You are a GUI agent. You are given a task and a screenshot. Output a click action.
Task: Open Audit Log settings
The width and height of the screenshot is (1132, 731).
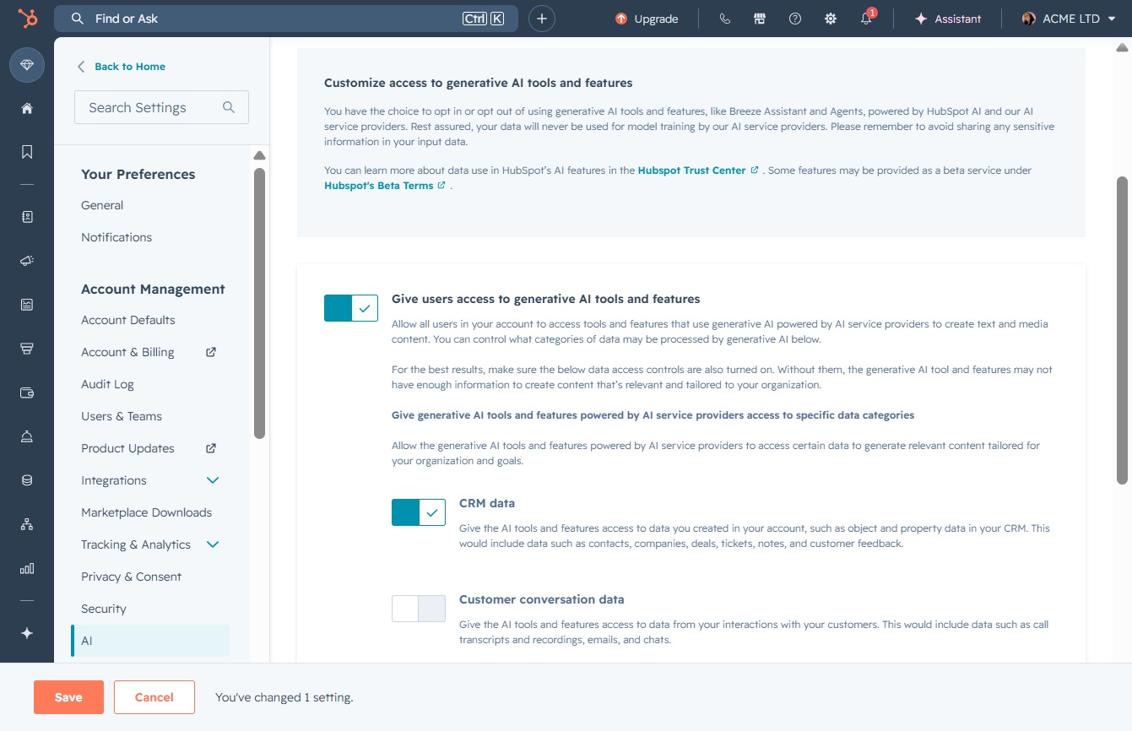pos(107,384)
